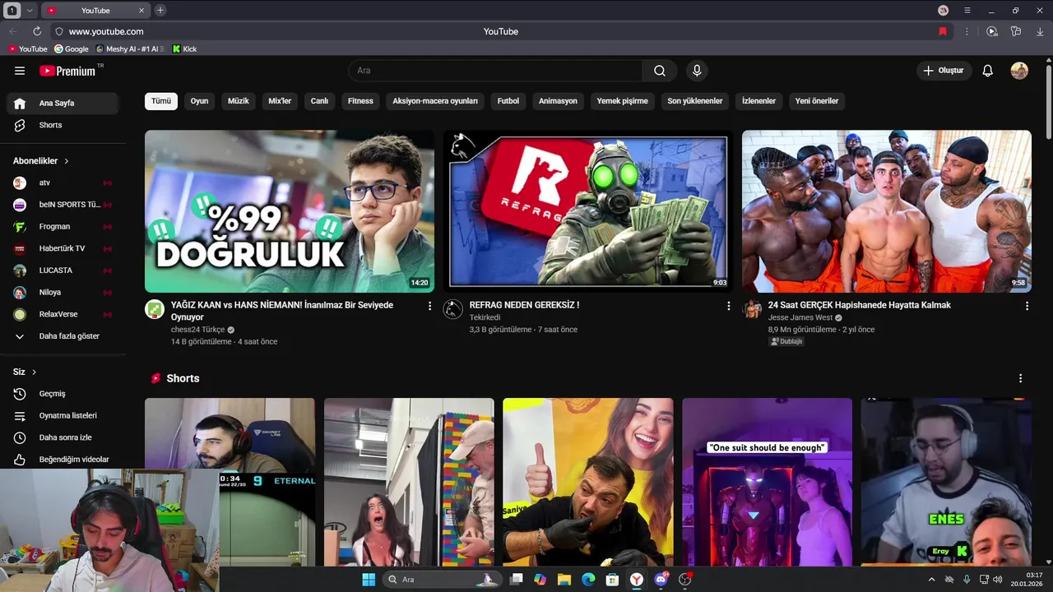Open the account avatar menu

point(1019,71)
